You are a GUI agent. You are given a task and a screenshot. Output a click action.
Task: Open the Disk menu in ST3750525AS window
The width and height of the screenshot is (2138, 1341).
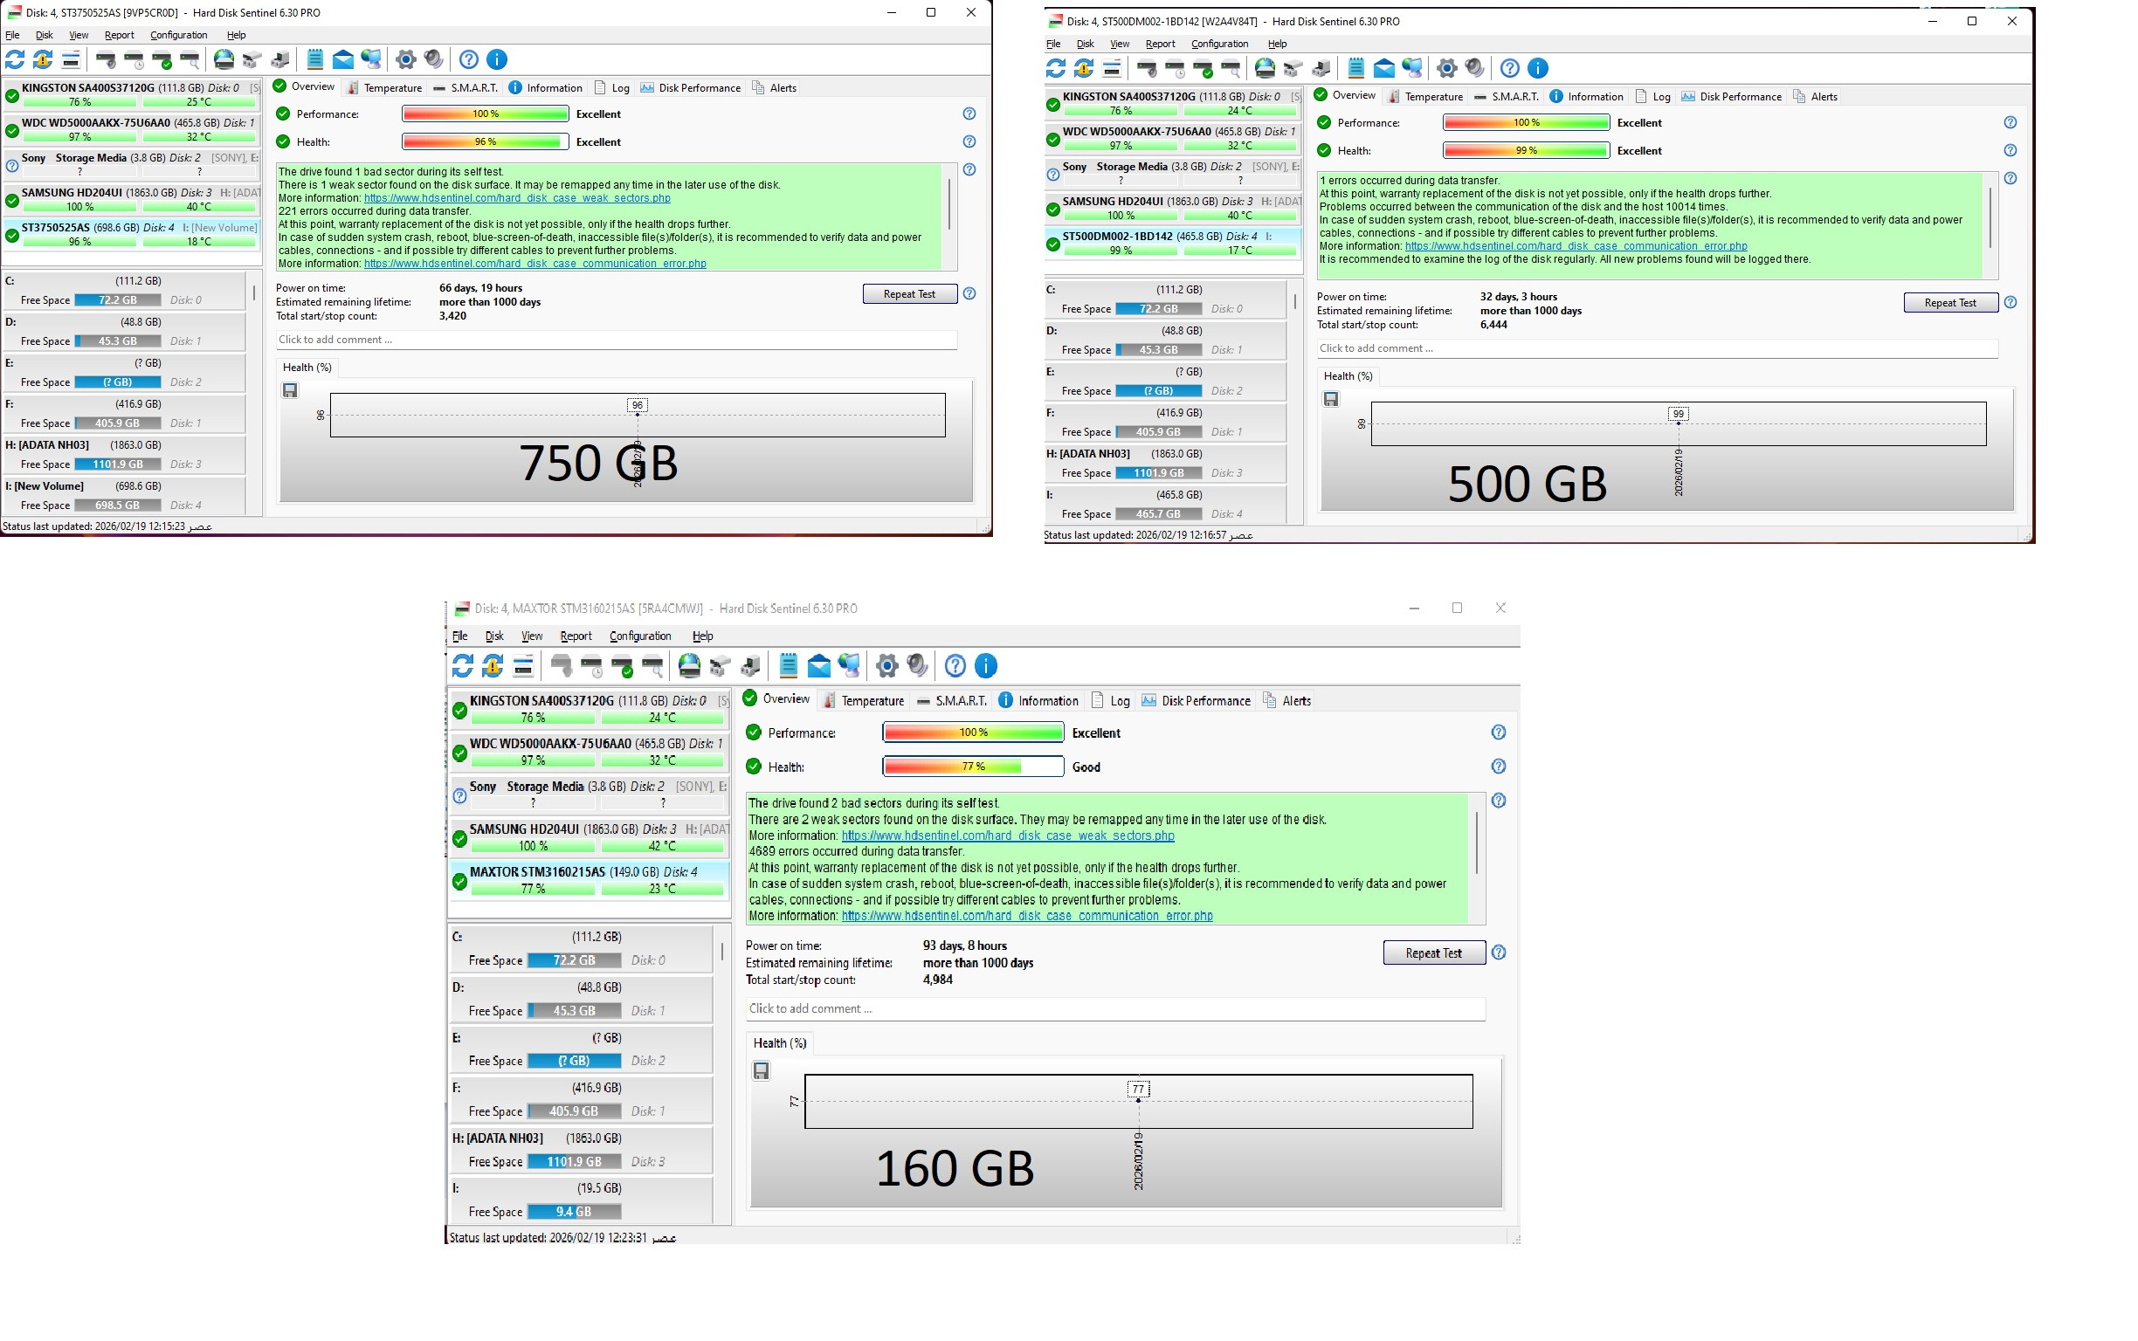(x=45, y=35)
